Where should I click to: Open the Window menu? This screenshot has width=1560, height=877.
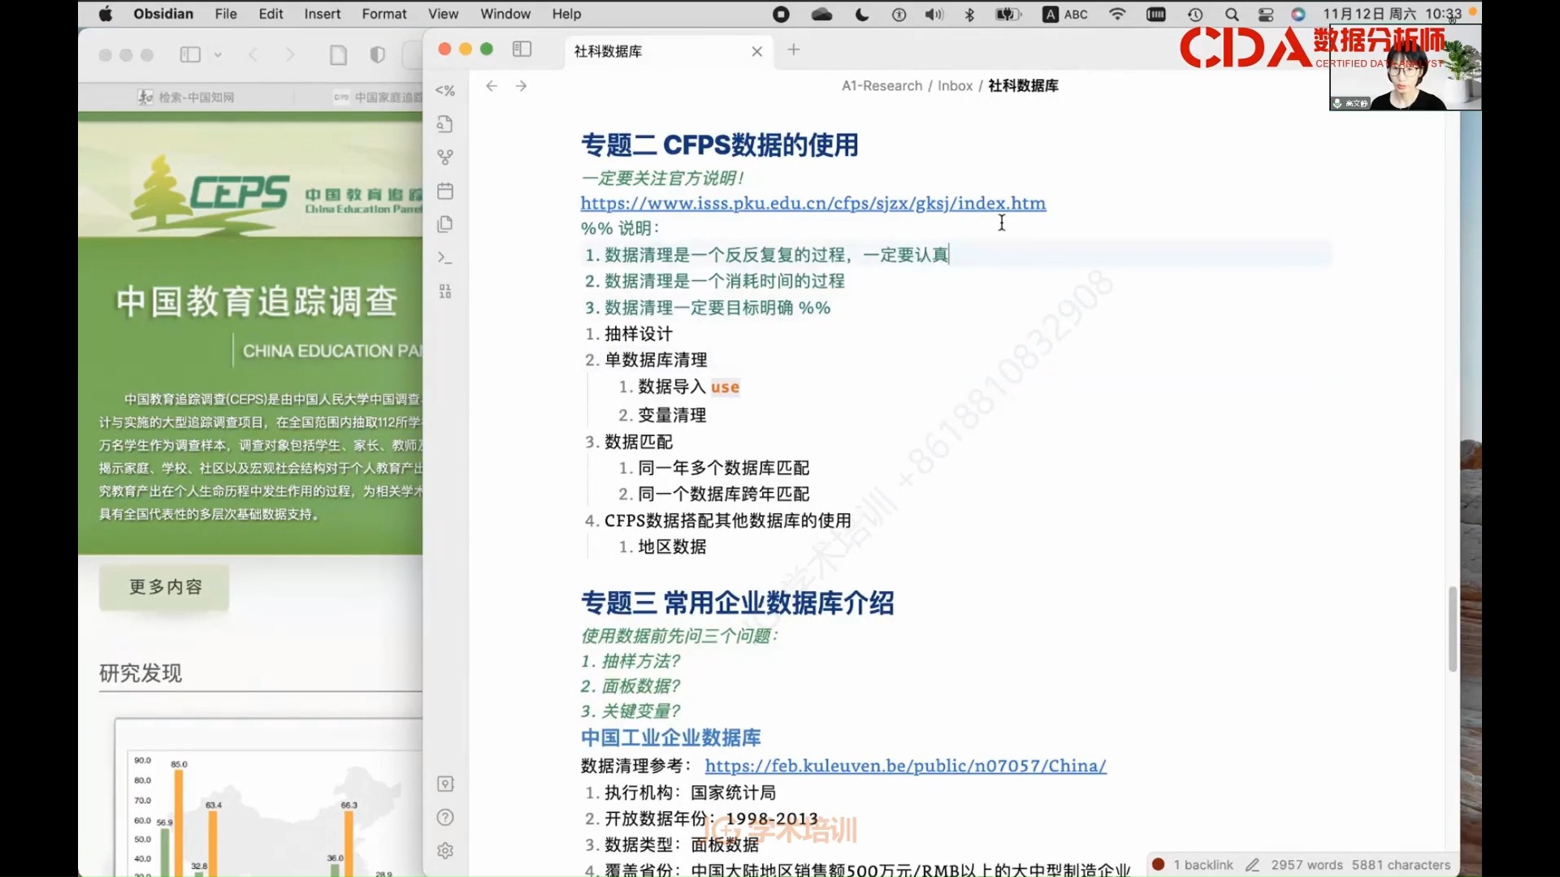click(x=505, y=14)
